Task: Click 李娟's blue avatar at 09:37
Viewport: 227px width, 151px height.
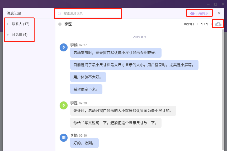Action: 64,47
